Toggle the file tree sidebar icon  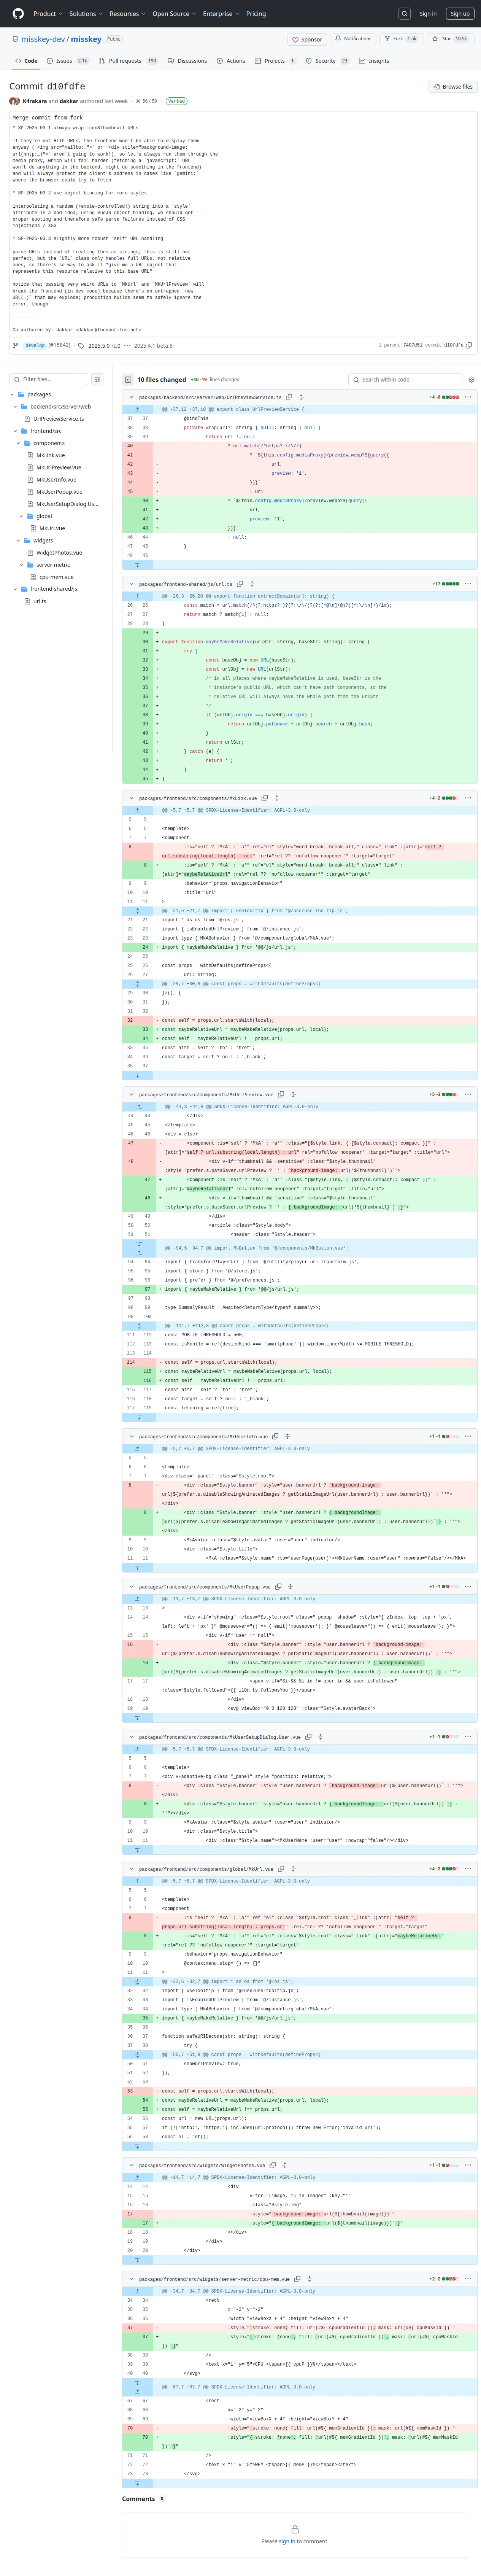click(128, 380)
